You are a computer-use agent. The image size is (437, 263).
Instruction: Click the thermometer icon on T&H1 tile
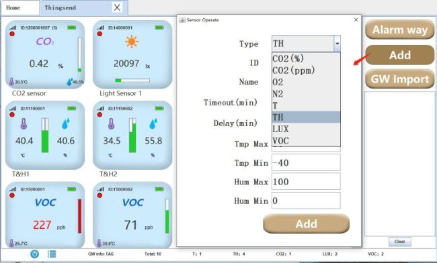click(x=24, y=123)
